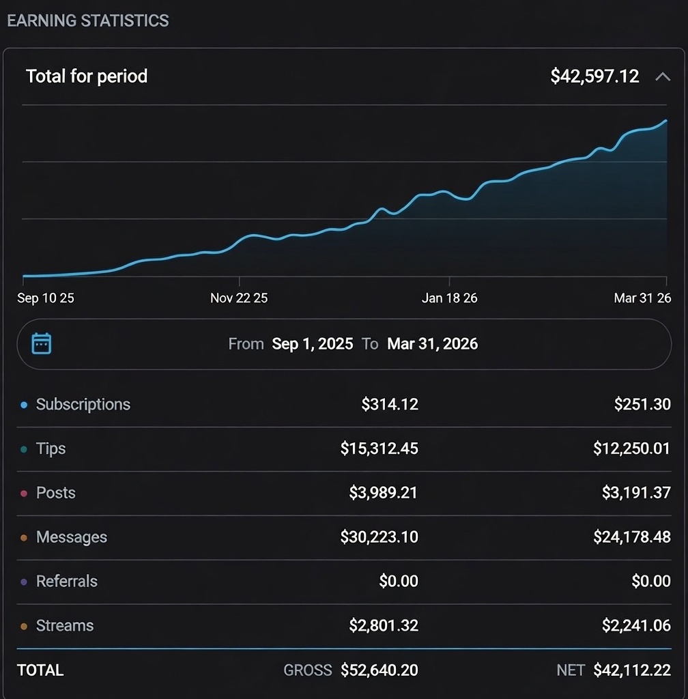
Task: Open the calendar date picker icon
Action: (x=42, y=343)
